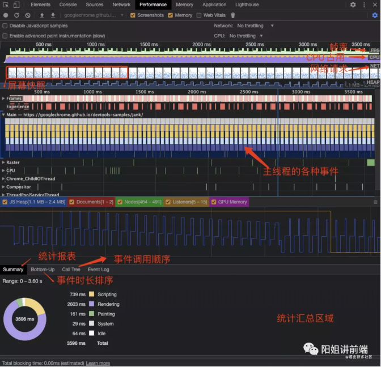The width and height of the screenshot is (381, 367).
Task: Click the green block in Raster track
Action: coord(371,163)
